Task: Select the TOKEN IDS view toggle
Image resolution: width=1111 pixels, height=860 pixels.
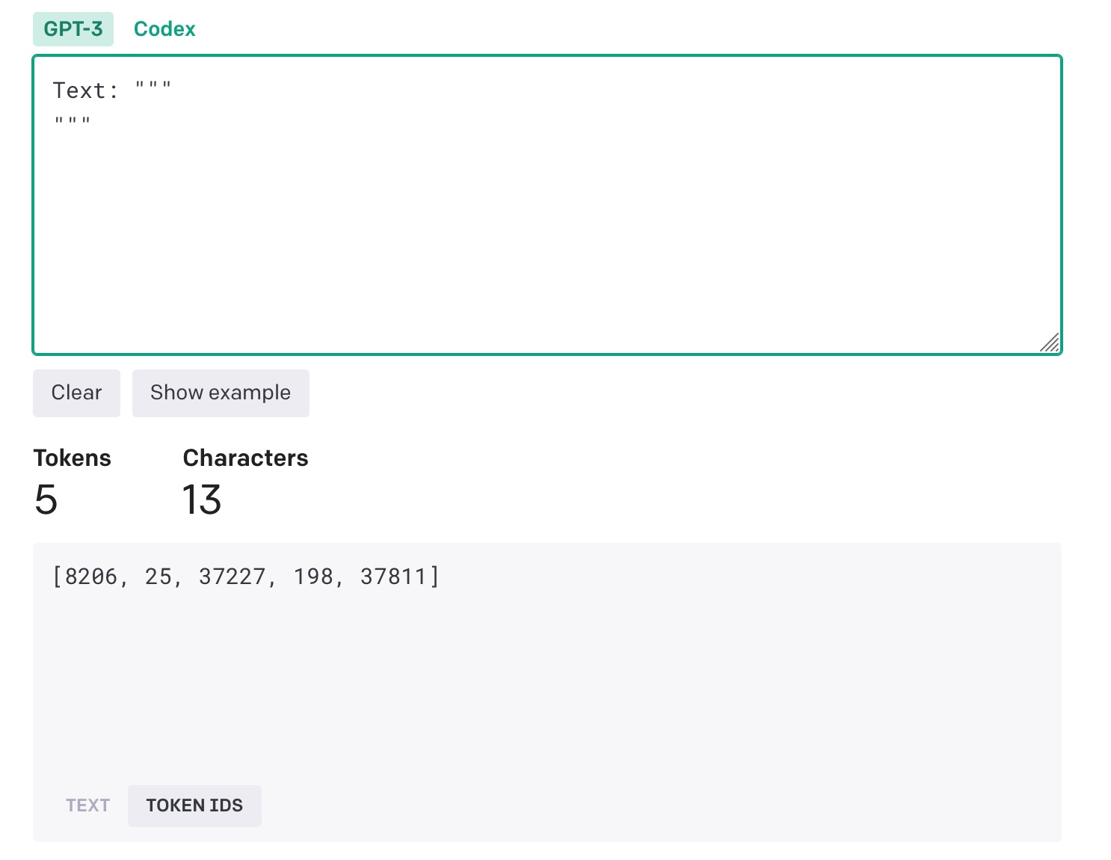Action: point(194,805)
